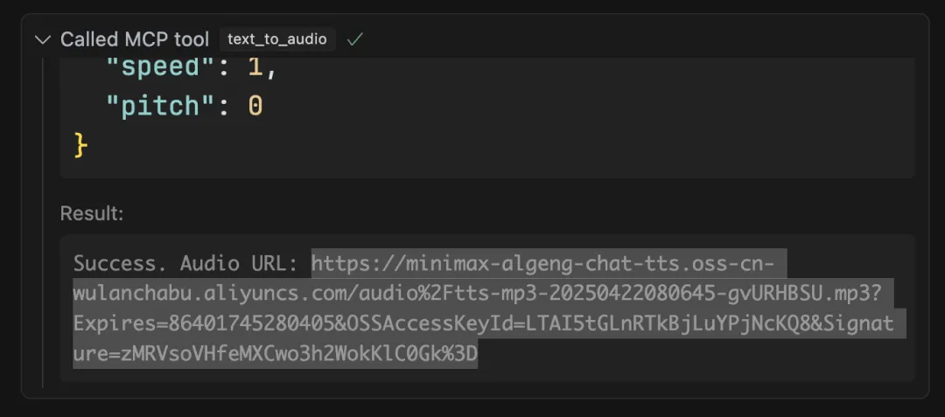Click the ure=zMRVsoVHfeMXCwo3h2WokKlC0Gk%3D signature line
This screenshot has height=417, width=945.
click(x=276, y=354)
